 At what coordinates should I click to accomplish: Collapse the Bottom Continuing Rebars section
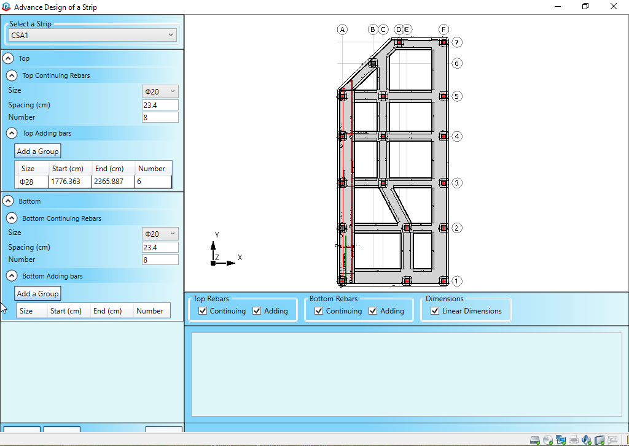tap(12, 218)
